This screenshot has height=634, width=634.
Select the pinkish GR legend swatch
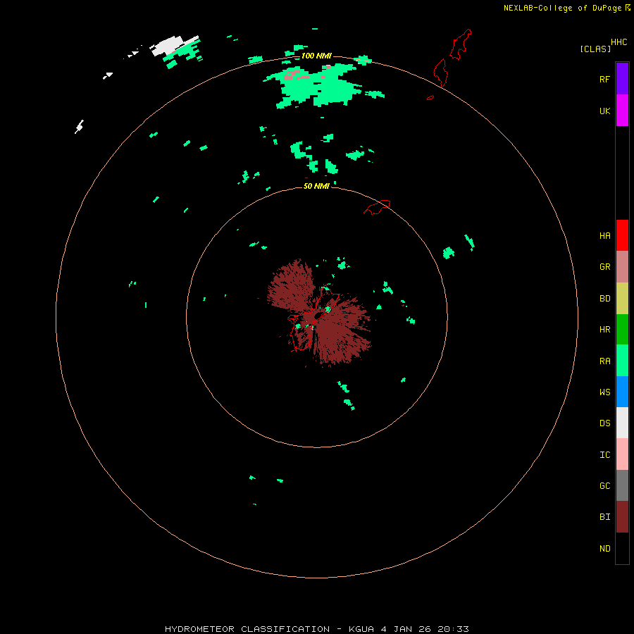(622, 267)
